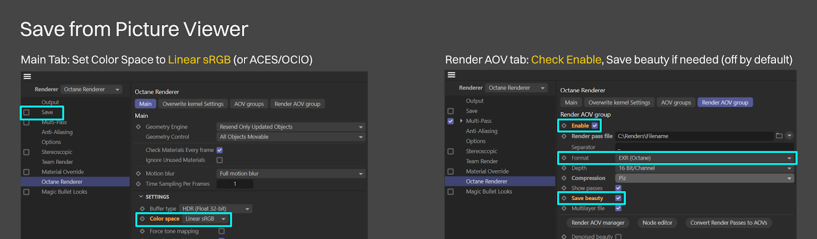This screenshot has height=239, width=817.
Task: Click the keyframe diamond beside Motion blur
Action: [138, 174]
